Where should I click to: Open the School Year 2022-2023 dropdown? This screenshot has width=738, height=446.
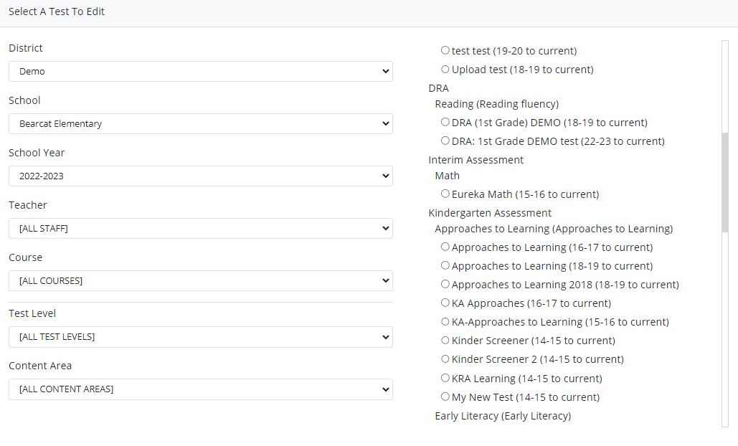[x=200, y=176]
